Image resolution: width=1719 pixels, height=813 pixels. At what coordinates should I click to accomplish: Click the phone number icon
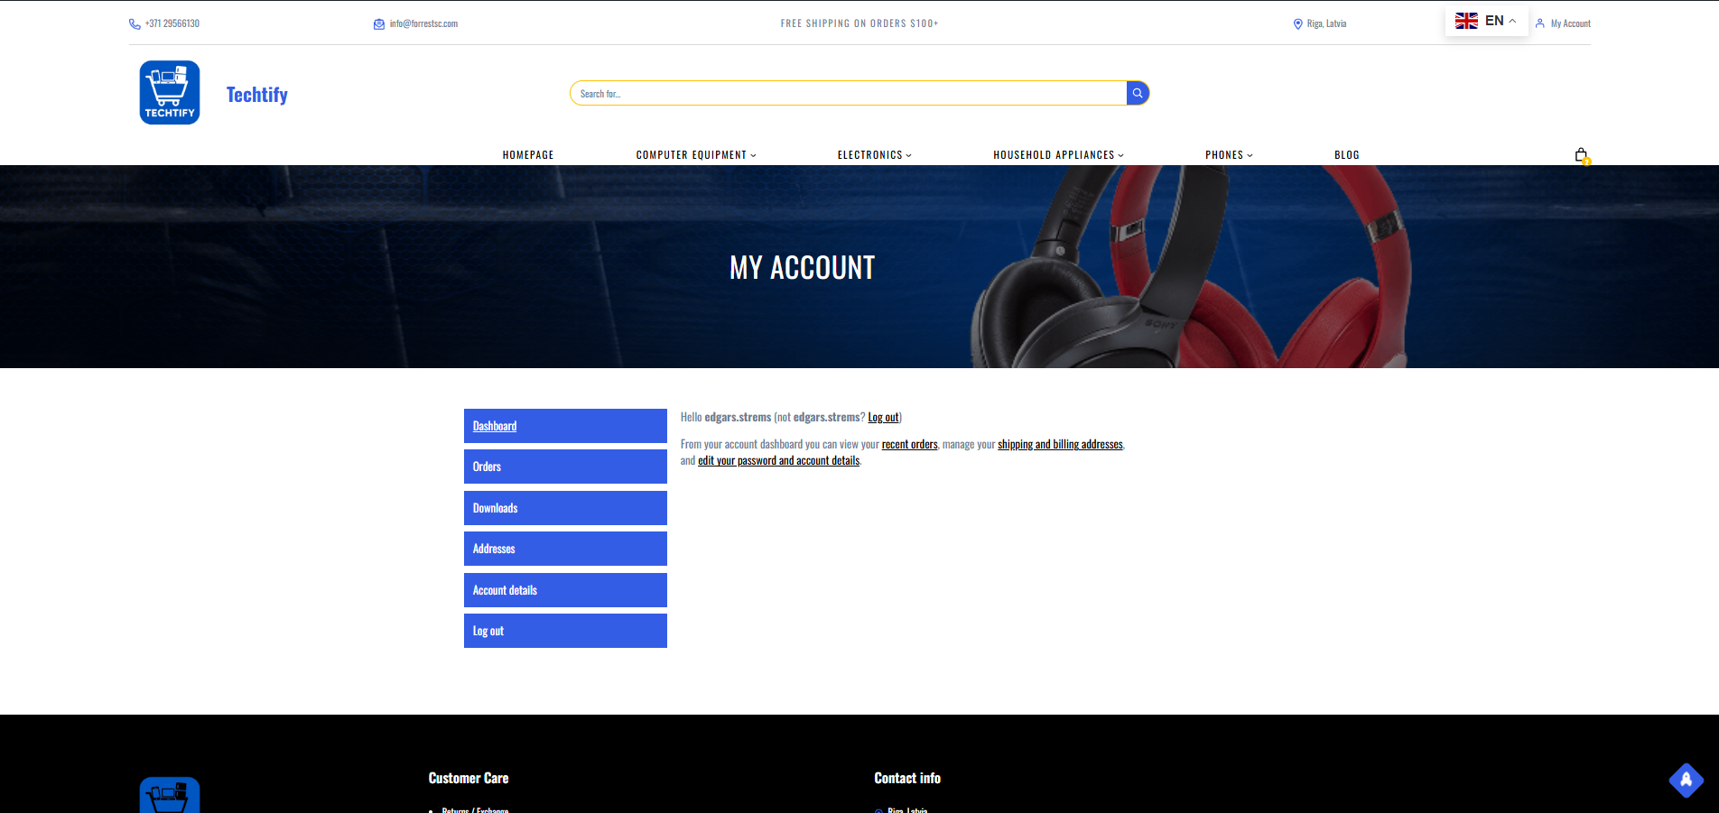click(135, 24)
